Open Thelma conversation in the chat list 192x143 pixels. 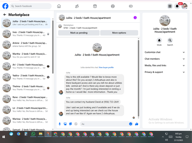click(26, 88)
